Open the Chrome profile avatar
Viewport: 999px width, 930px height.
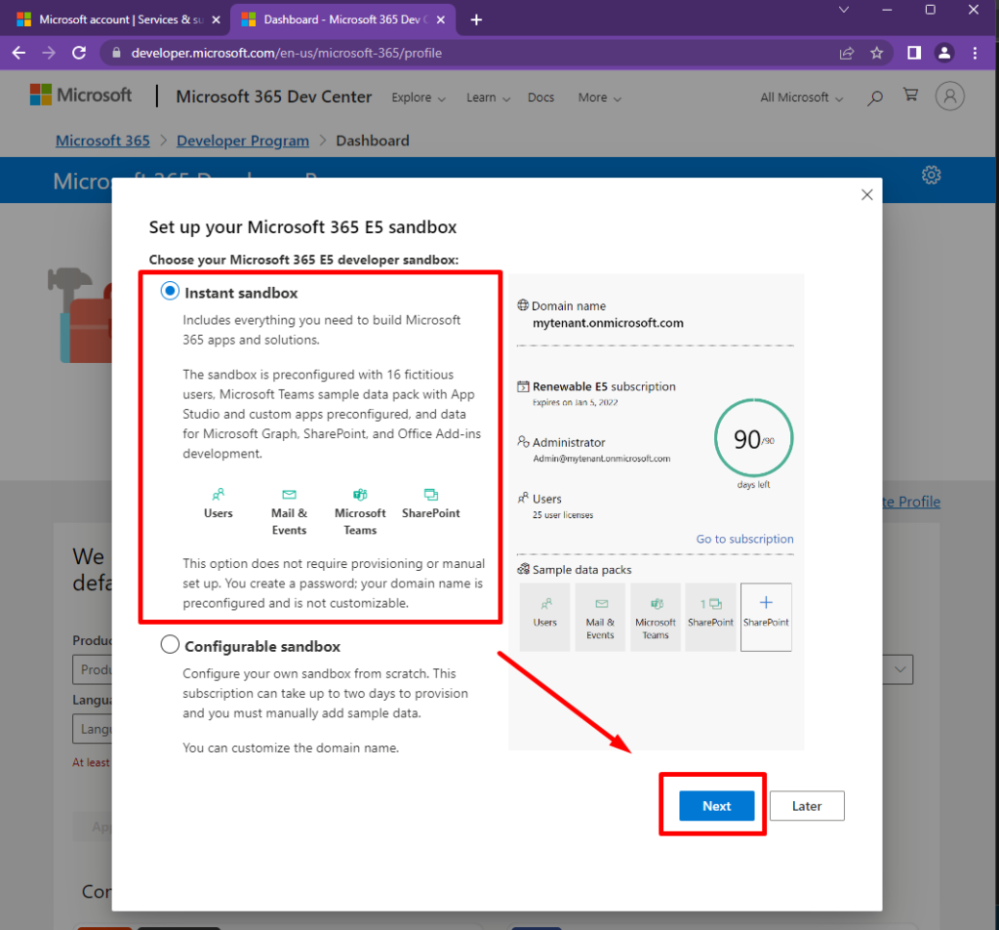(944, 53)
